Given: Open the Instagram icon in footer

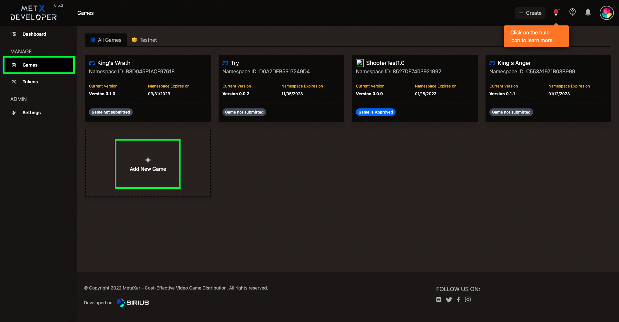Looking at the screenshot, I should (468, 299).
